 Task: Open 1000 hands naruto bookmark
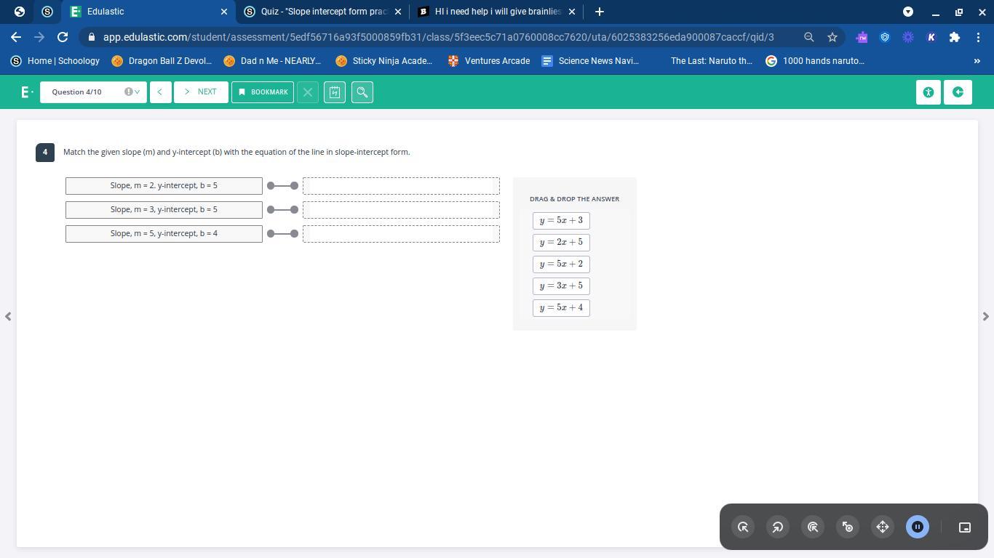coord(815,61)
